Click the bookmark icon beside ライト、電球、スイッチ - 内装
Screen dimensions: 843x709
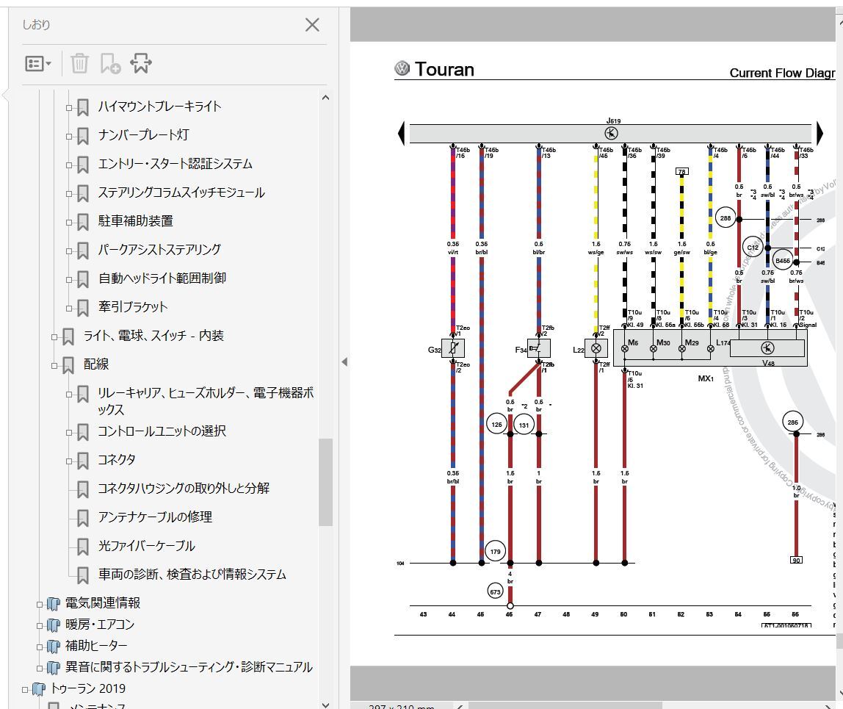[68, 336]
